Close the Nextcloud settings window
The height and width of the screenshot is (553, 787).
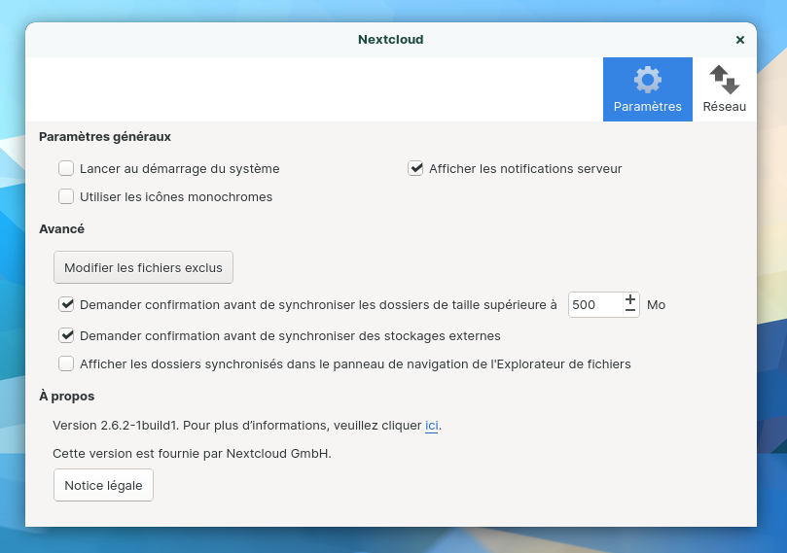click(740, 40)
